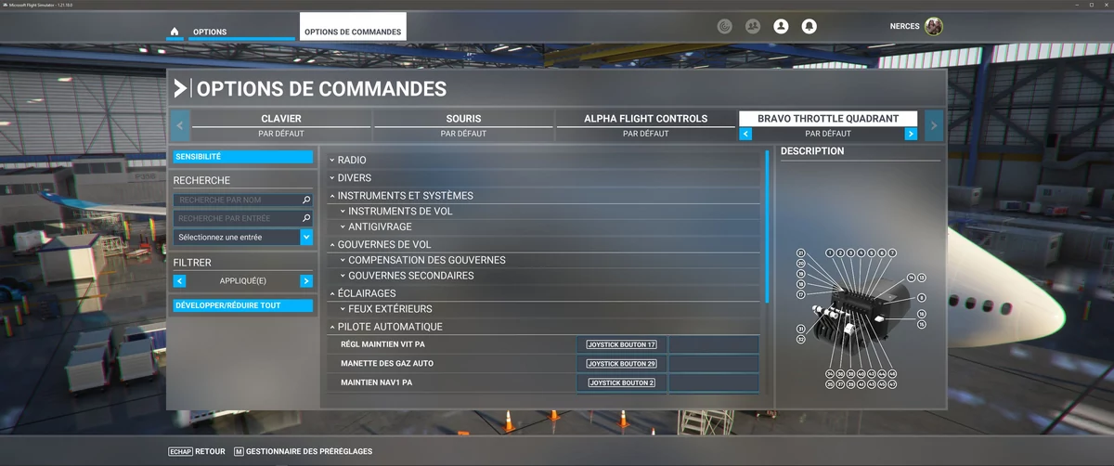This screenshot has width=1114, height=466.
Task: Collapse the ÉCLAIRAGES section
Action: click(544, 293)
